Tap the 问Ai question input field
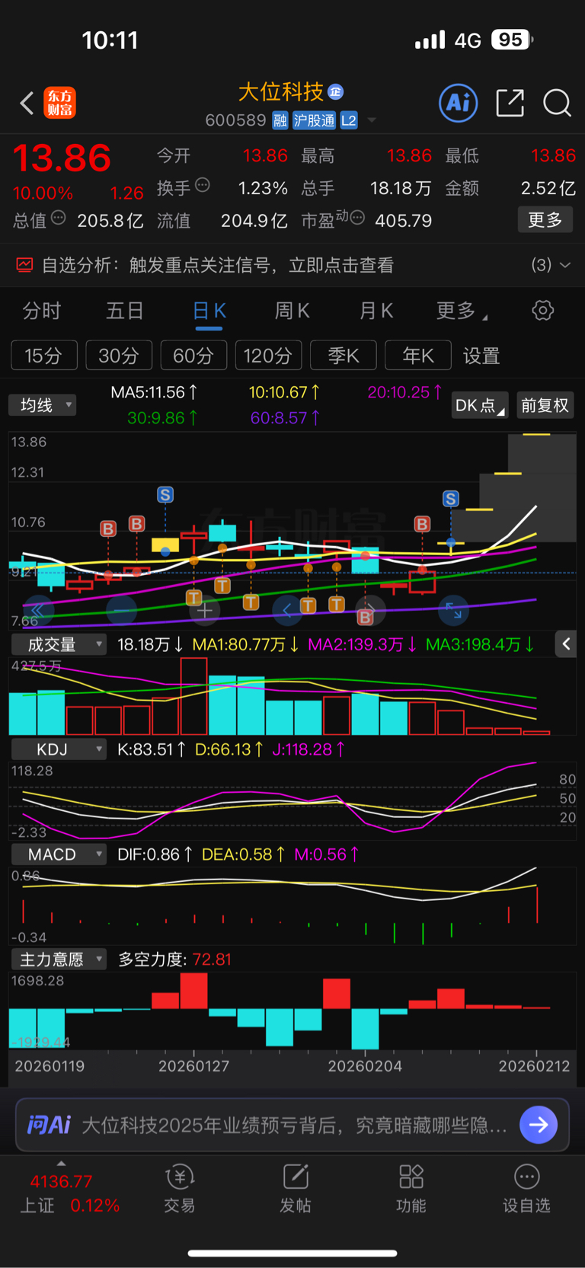Image resolution: width=585 pixels, height=1268 pixels. (x=293, y=1125)
